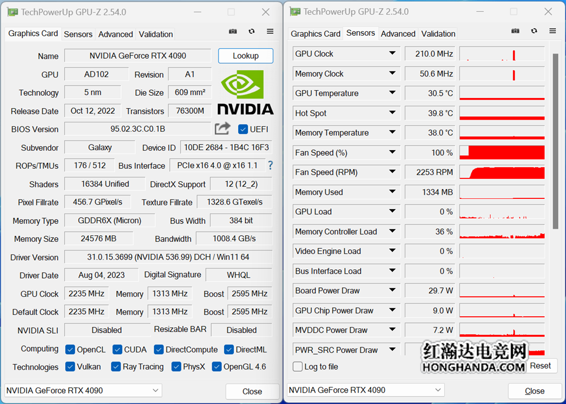
Task: Click the BIOS Version field
Action: (x=138, y=129)
